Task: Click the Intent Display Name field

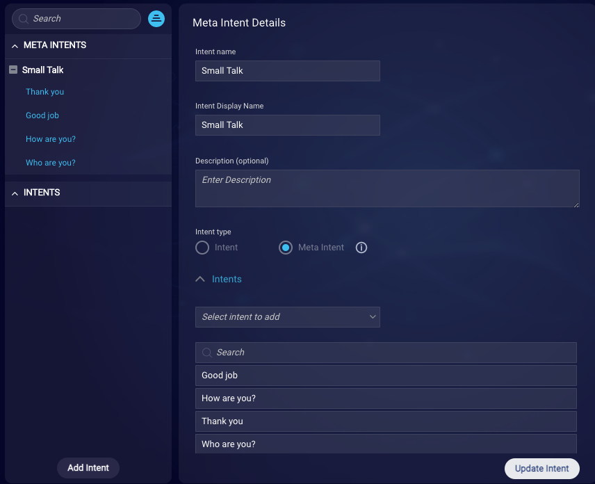Action: point(288,125)
